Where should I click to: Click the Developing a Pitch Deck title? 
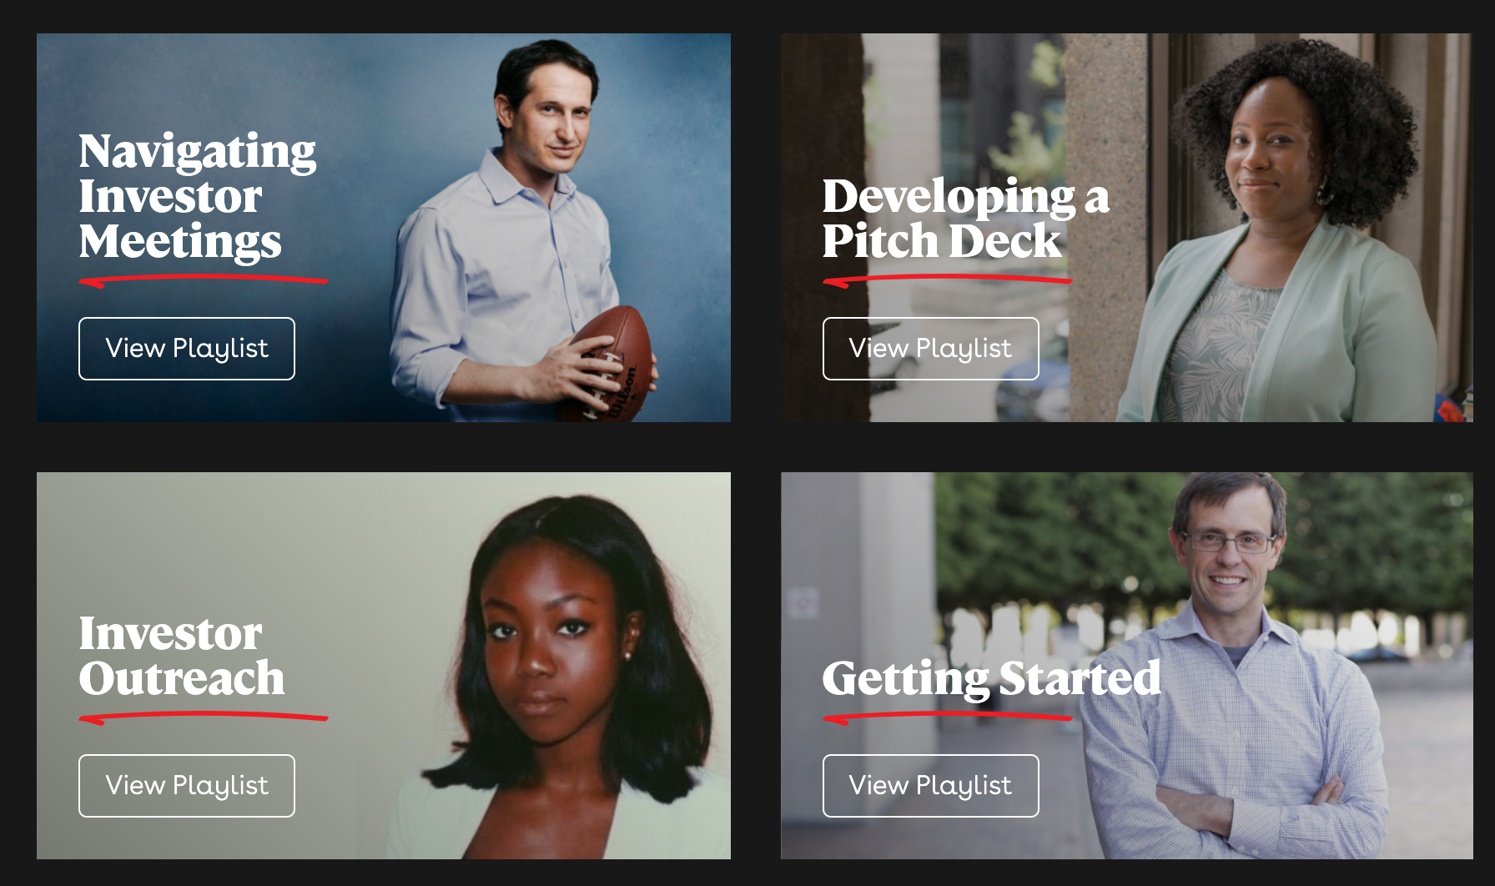tap(966, 219)
